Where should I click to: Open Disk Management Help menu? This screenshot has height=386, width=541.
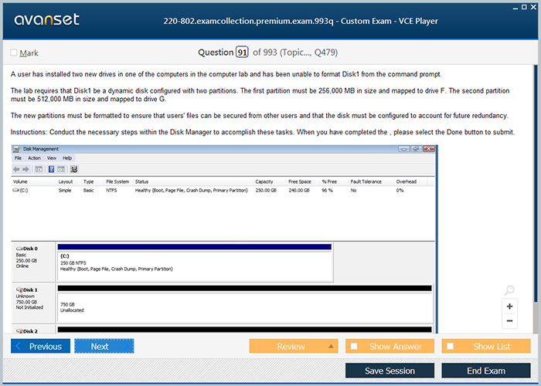[67, 157]
